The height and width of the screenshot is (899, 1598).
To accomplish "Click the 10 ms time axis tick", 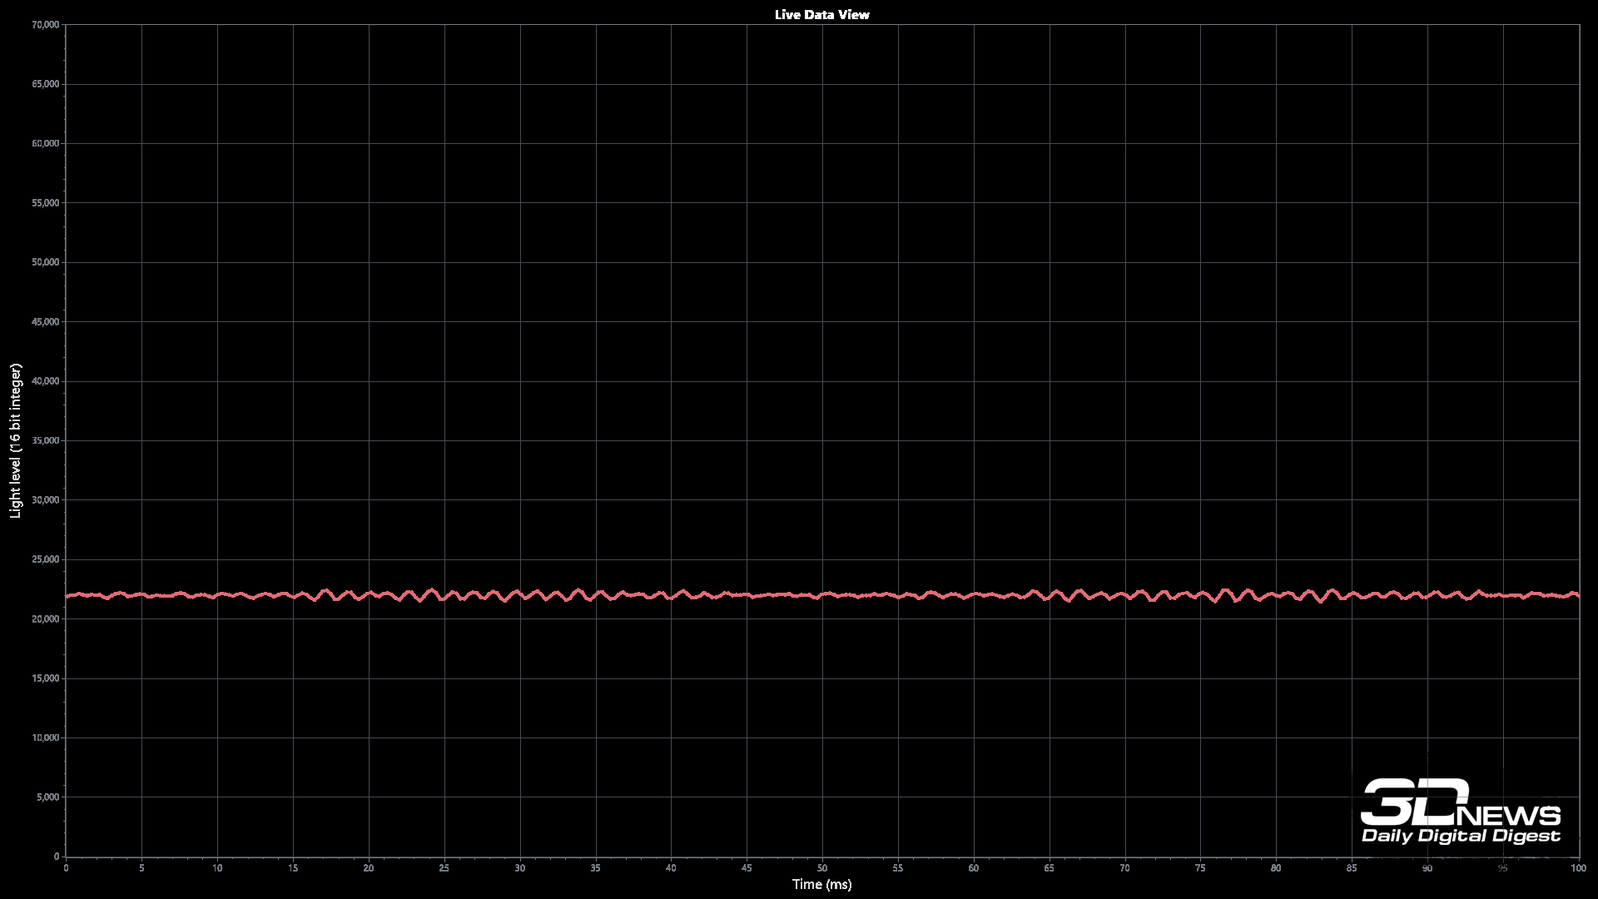I will coord(217,868).
